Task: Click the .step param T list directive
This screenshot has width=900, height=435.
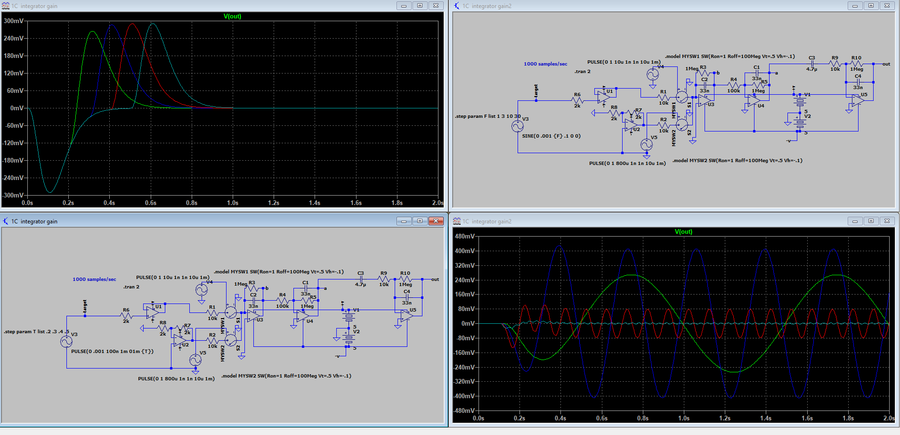Action: (x=36, y=331)
